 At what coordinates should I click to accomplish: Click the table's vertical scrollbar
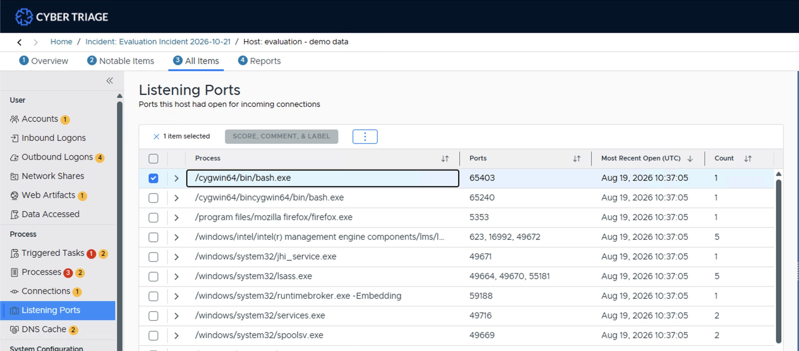click(x=778, y=261)
